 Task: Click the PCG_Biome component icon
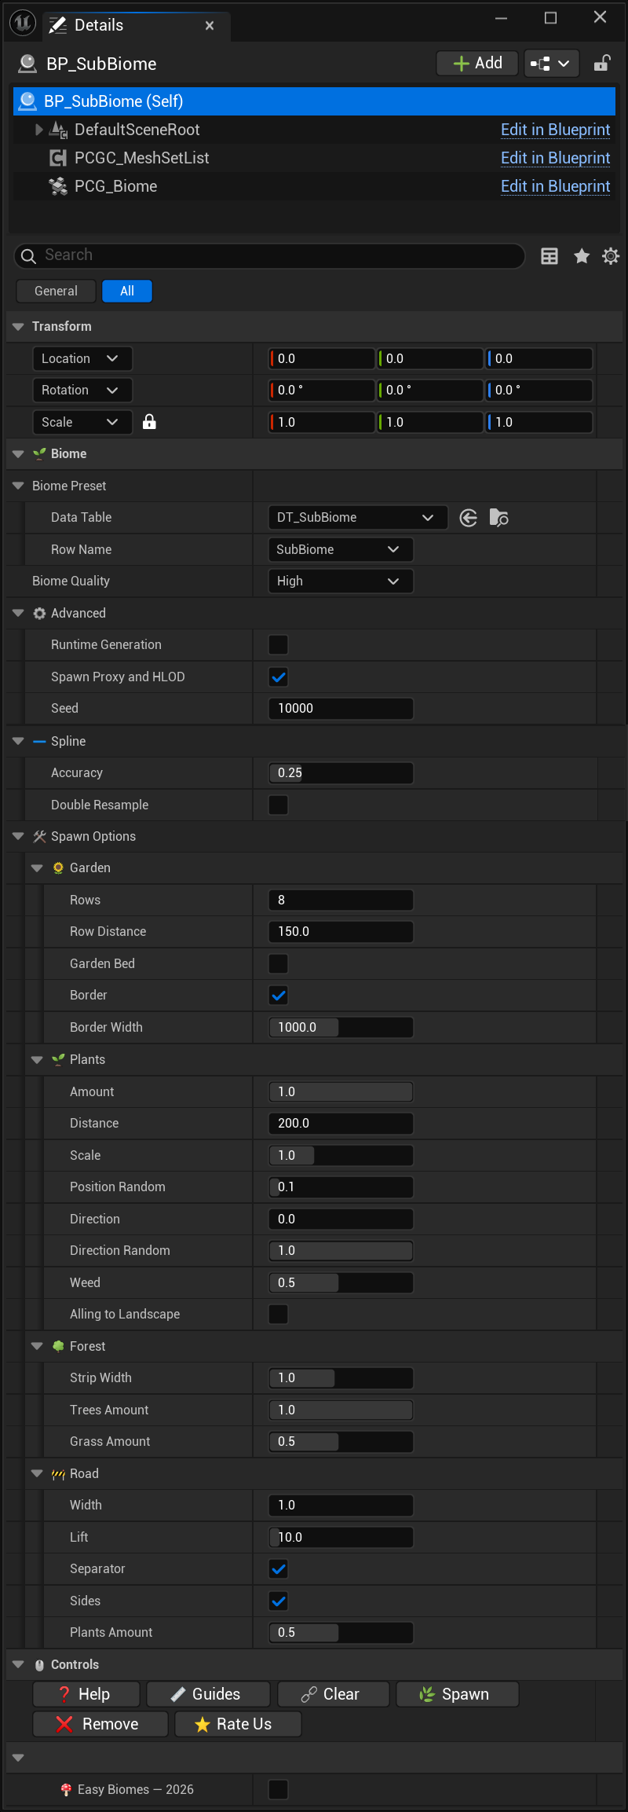pos(58,186)
